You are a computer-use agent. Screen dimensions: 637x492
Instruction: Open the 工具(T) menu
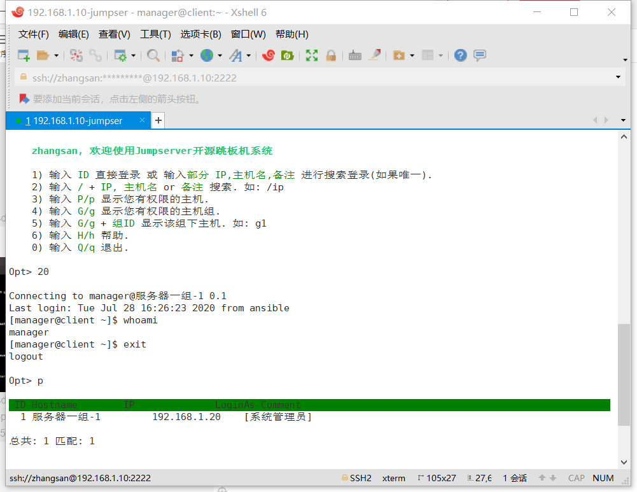pyautogui.click(x=155, y=34)
